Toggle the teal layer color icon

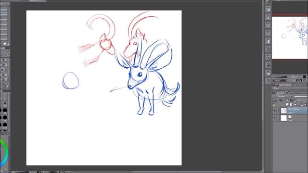pyautogui.click(x=288, y=100)
